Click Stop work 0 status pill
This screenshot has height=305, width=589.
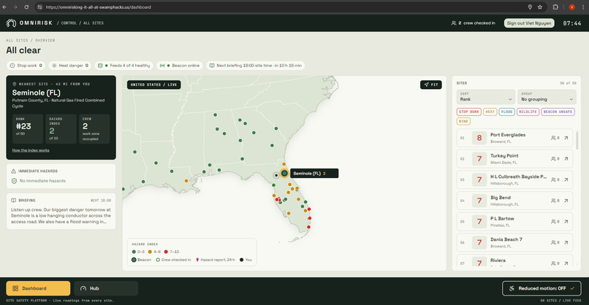(26, 66)
